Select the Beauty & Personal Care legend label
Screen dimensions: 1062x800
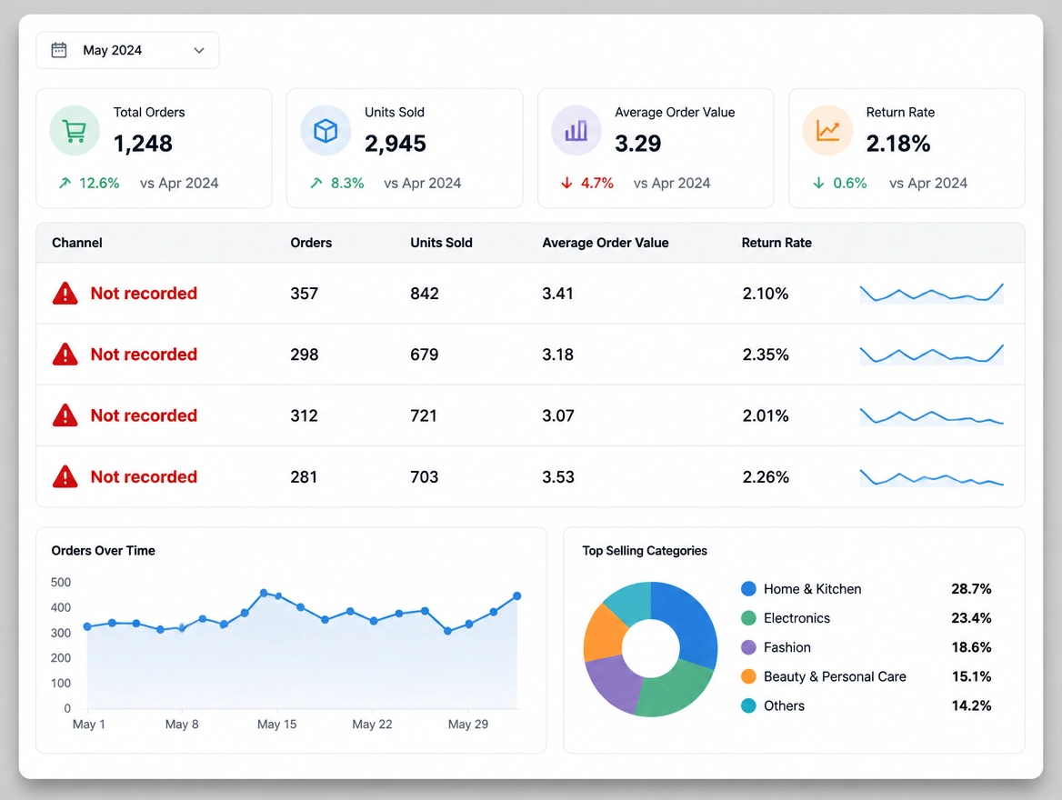tap(835, 676)
